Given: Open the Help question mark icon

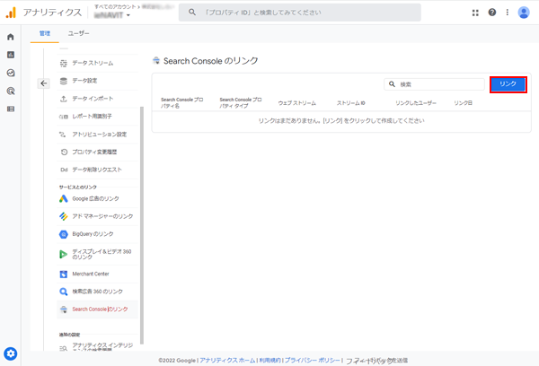Looking at the screenshot, I should pos(492,13).
